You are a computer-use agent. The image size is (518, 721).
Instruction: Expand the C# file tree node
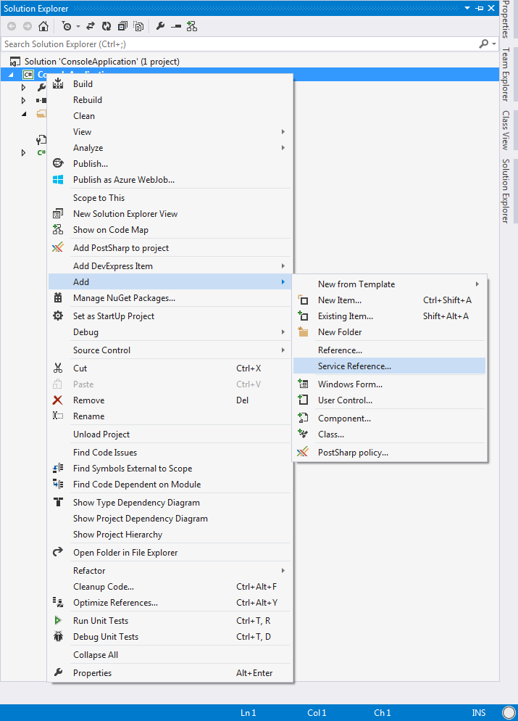coord(23,152)
